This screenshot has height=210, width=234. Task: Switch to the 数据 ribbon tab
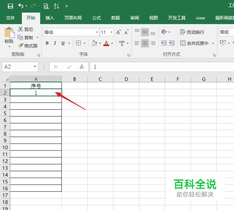(x=116, y=18)
